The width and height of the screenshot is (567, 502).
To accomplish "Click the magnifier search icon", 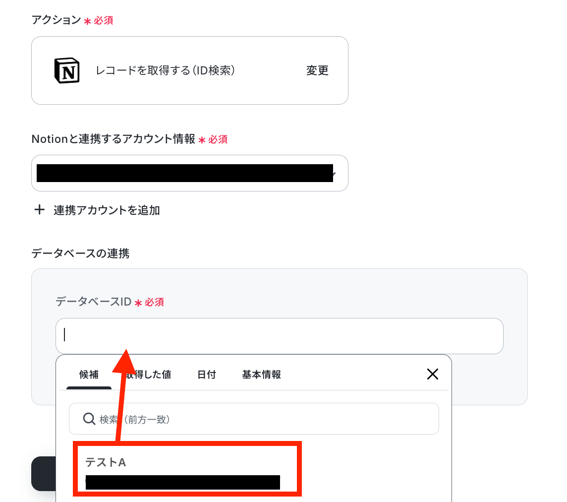I will click(89, 419).
